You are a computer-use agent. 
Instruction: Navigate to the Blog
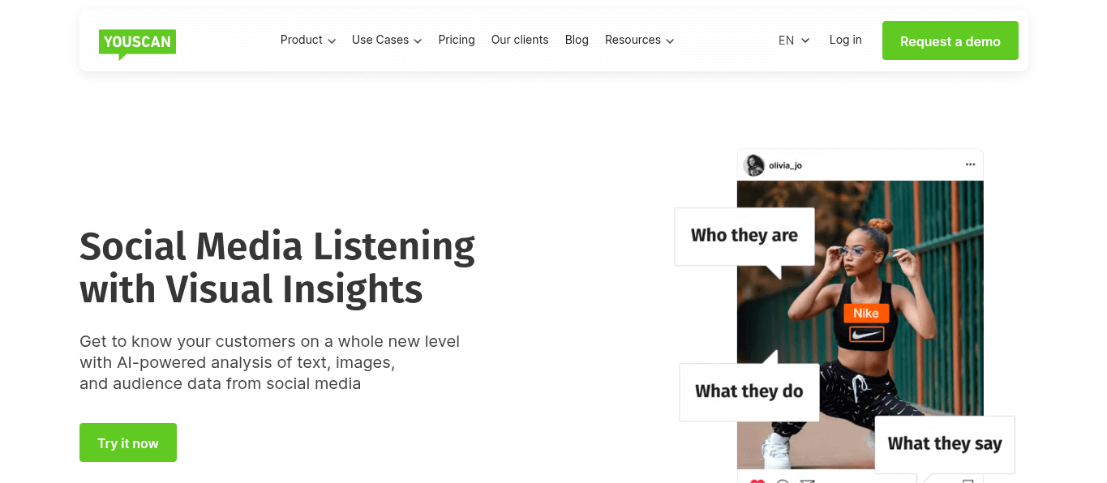(577, 41)
